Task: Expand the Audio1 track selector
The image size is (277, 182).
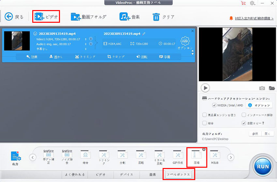Action: pyautogui.click(x=86, y=44)
